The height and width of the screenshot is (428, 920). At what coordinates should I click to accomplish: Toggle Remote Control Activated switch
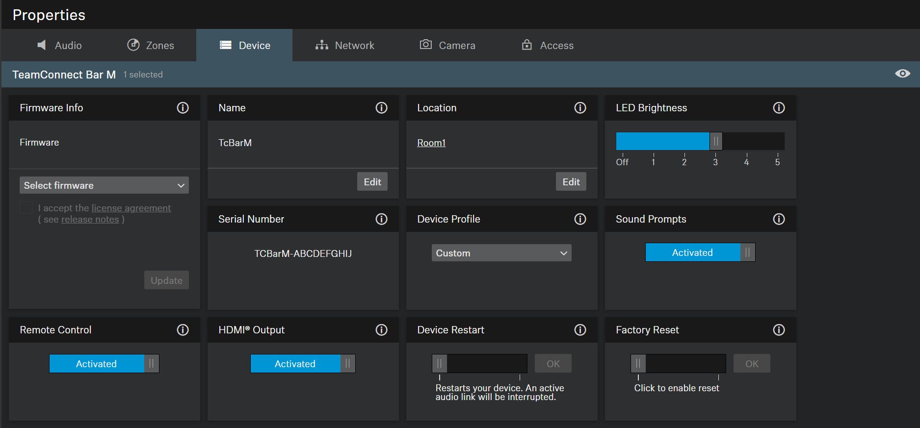[x=104, y=364]
